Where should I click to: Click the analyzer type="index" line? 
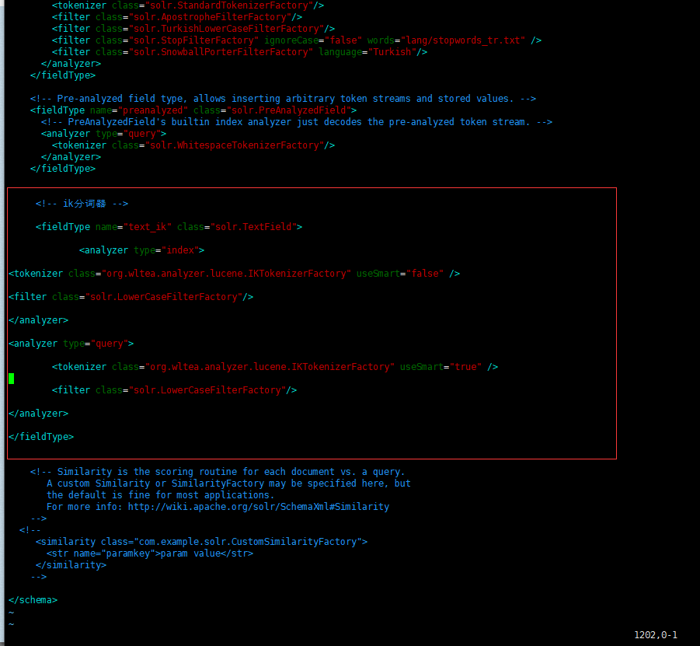pos(142,250)
